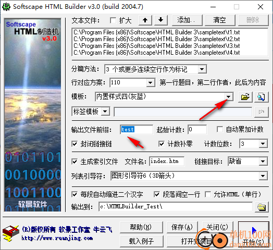The image size is (273, 250).
Task: Preview template with magnifier icon
Action: tap(261, 97)
